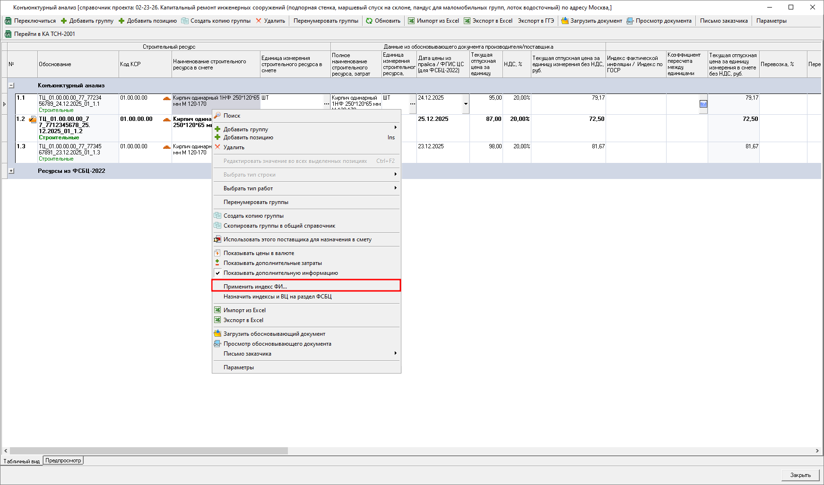Select Перенумеровать группы in context menu

tap(306, 202)
